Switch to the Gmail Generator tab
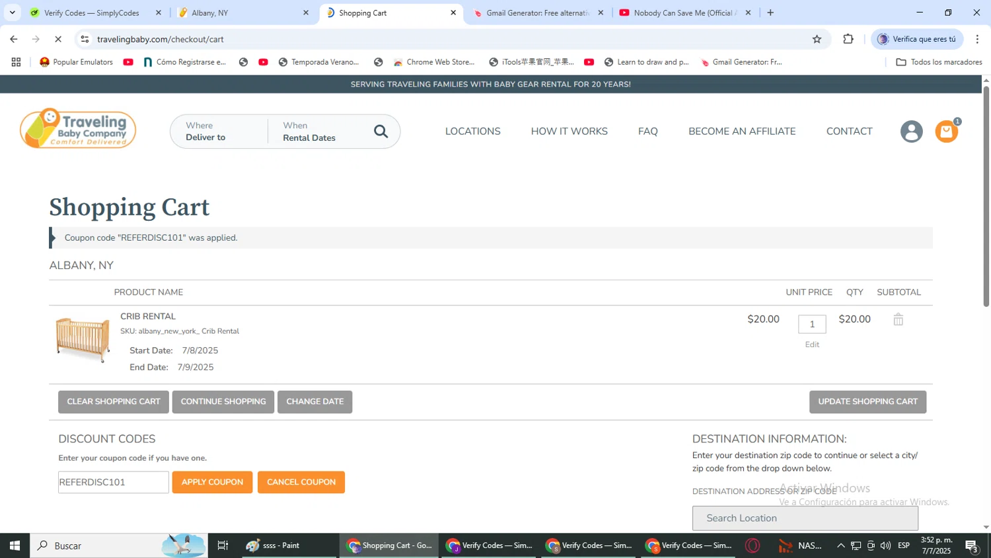 pos(537,13)
